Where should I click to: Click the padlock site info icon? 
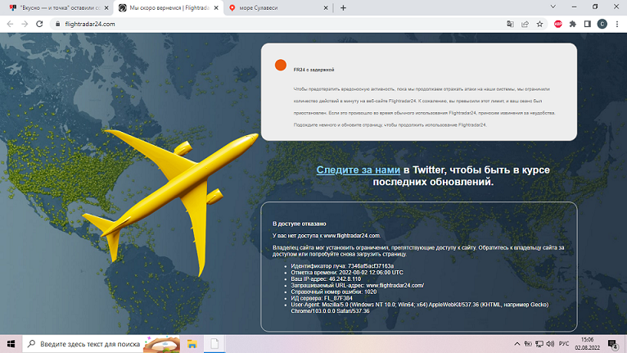point(57,24)
